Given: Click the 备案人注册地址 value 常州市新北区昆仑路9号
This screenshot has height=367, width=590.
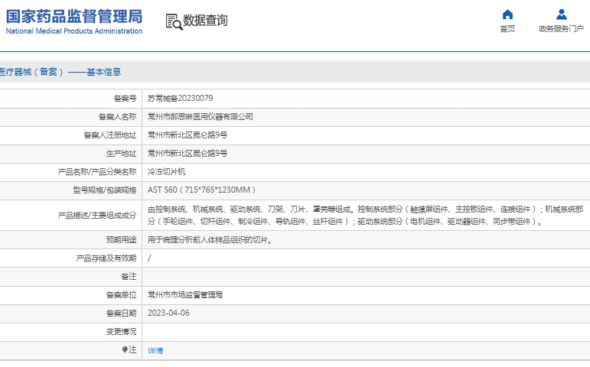Looking at the screenshot, I should 187,135.
